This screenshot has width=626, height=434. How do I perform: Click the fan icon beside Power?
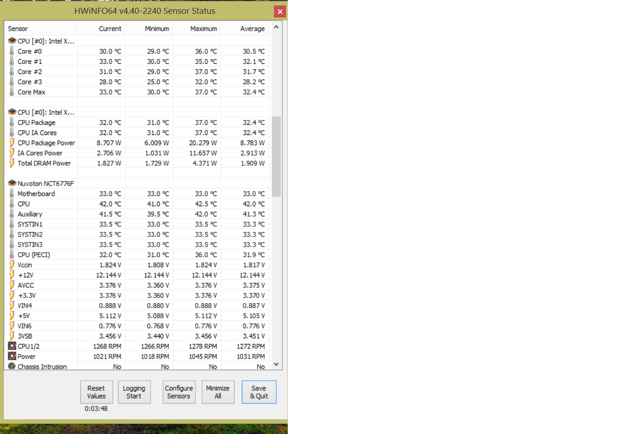click(x=12, y=356)
